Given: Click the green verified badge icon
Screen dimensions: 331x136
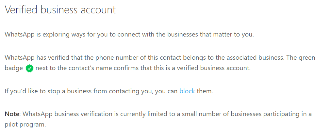Looking at the screenshot, I should (x=29, y=69).
